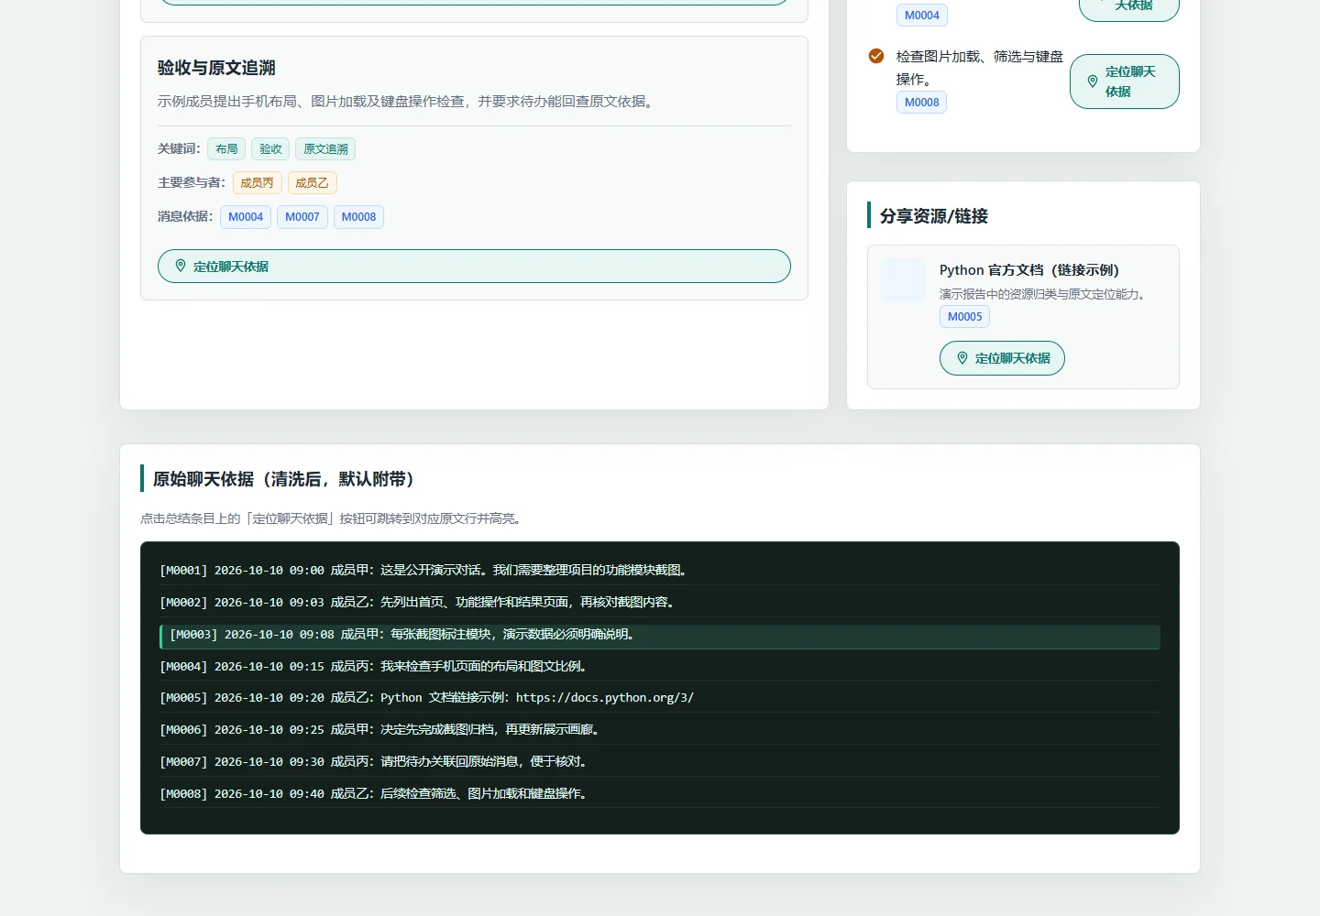Click 定位聊天依据 button next to 检查图片加载 task
Image resolution: width=1320 pixels, height=916 pixels.
tap(1125, 82)
